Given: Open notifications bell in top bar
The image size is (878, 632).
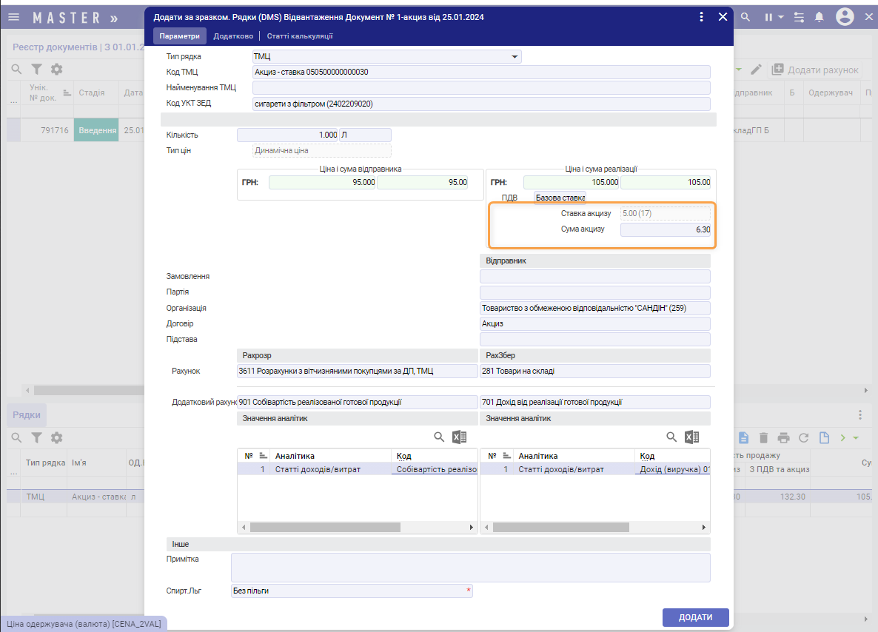Looking at the screenshot, I should (820, 17).
